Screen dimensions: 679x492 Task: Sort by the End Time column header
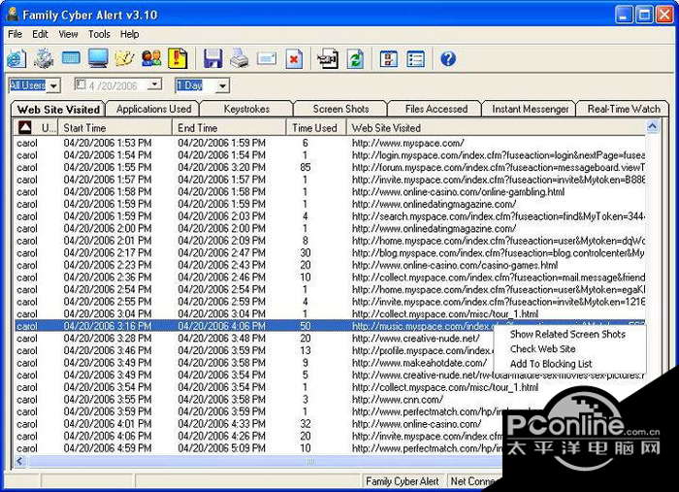[x=229, y=128]
